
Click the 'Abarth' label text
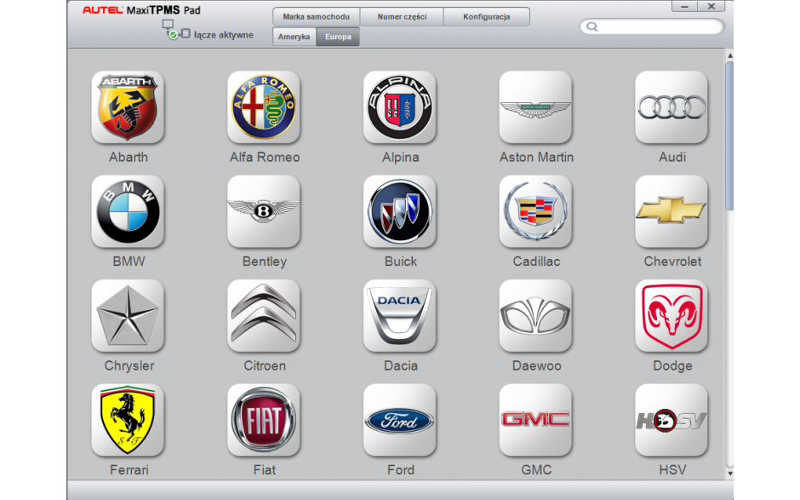click(x=129, y=158)
